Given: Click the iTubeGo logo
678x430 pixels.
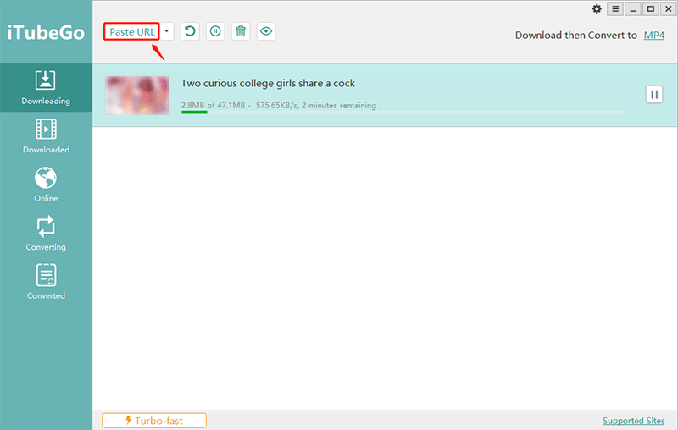Looking at the screenshot, I should pyautogui.click(x=46, y=33).
